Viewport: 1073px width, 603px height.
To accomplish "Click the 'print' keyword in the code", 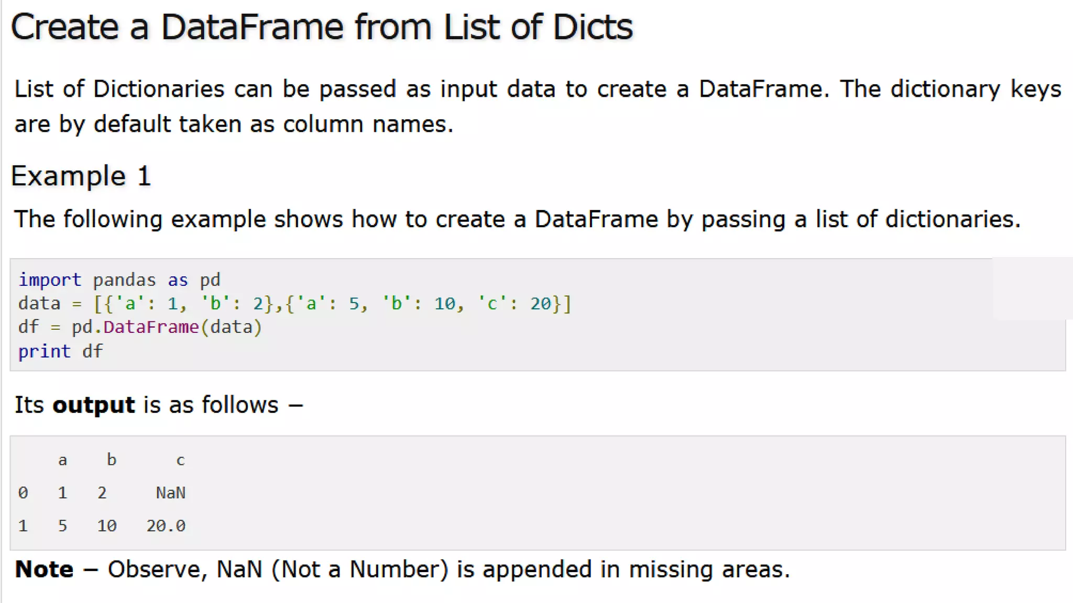I will click(x=45, y=351).
